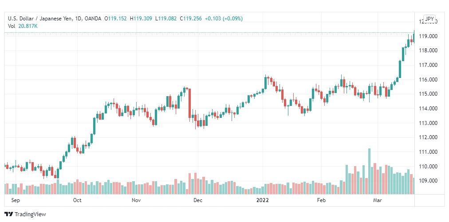Click the Sep label on time axis
The image size is (449, 222).
(x=15, y=200)
